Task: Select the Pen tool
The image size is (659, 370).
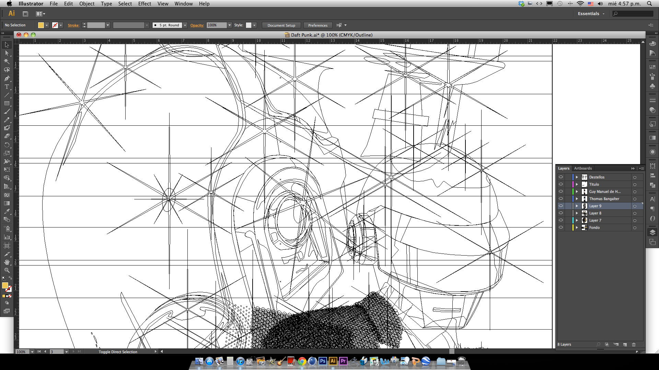Action: point(7,78)
